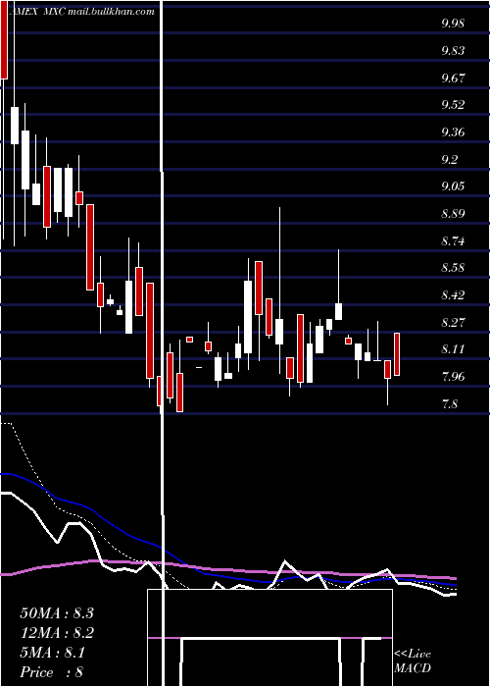Click the 8.74 price axis label
The width and height of the screenshot is (490, 687).
point(453,241)
